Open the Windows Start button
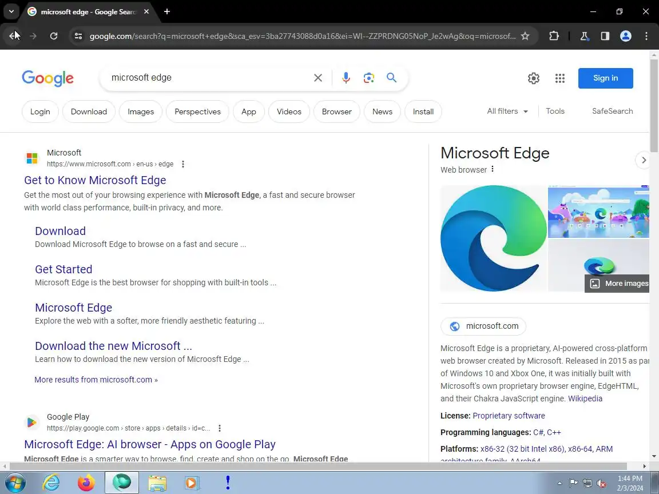The height and width of the screenshot is (494, 659). coord(15,482)
